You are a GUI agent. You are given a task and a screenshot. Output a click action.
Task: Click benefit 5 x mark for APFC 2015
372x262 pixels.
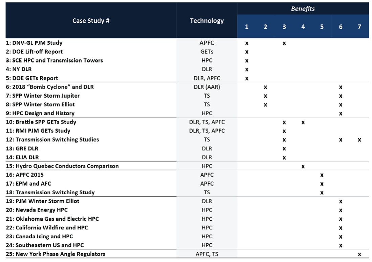pos(322,175)
